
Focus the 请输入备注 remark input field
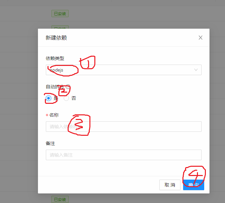coord(123,155)
